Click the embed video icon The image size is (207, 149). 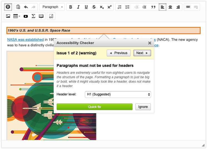(26, 16)
